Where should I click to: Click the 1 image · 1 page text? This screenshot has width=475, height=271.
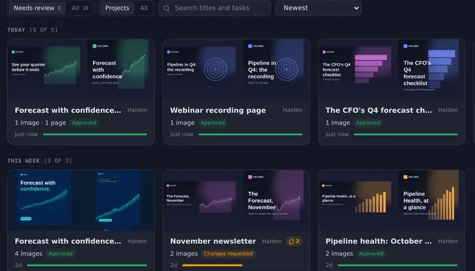click(40, 123)
